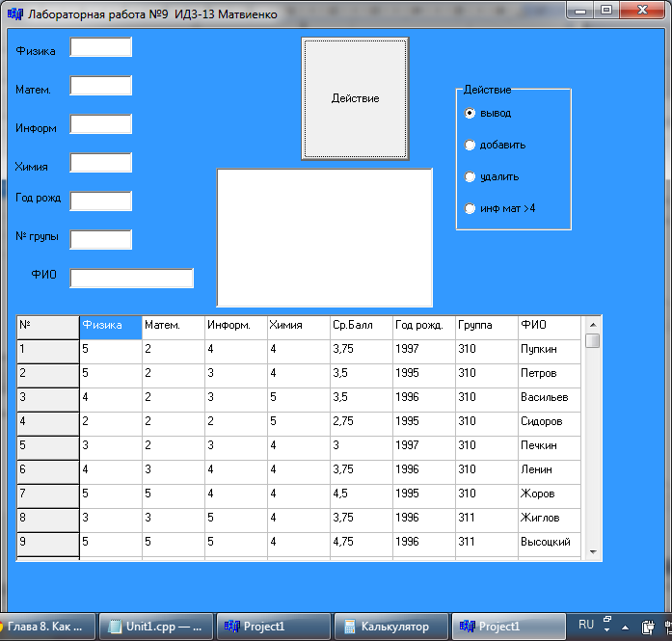Select the Группа column header cell

(x=487, y=328)
